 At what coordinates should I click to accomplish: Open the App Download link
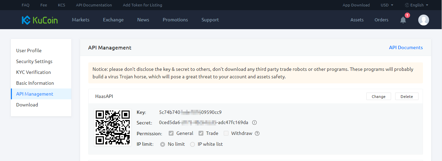pyautogui.click(x=356, y=5)
